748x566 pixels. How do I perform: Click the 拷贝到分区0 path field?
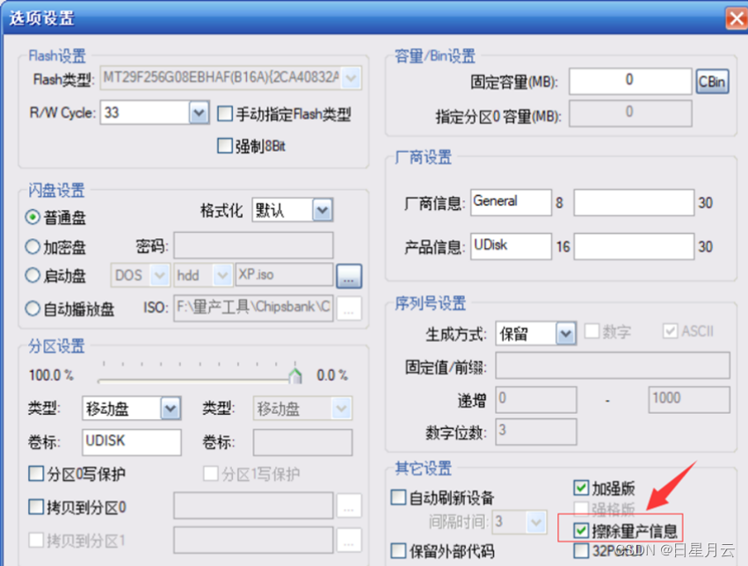point(253,505)
